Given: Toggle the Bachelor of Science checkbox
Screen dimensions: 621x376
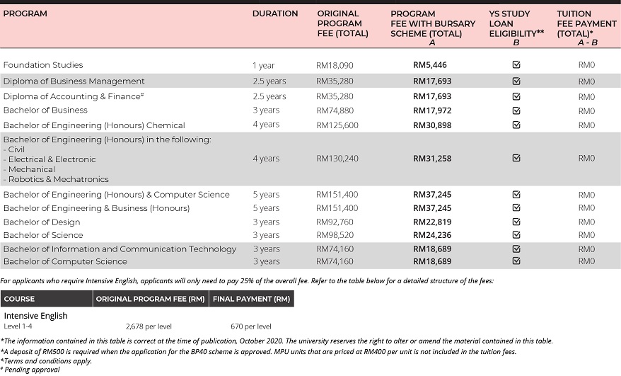Looking at the screenshot, I should (516, 235).
